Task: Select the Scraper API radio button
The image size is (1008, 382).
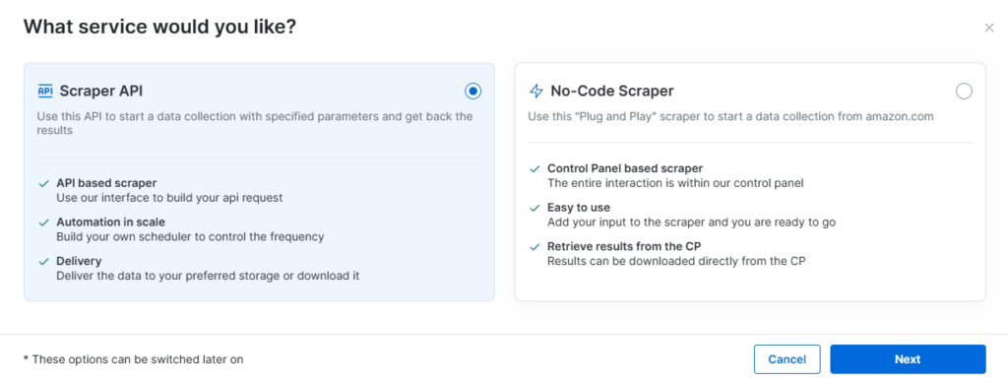Action: [473, 92]
